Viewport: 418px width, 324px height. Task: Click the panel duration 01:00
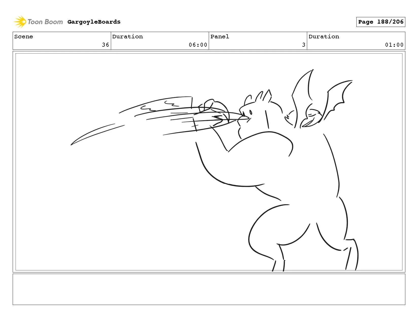click(394, 45)
